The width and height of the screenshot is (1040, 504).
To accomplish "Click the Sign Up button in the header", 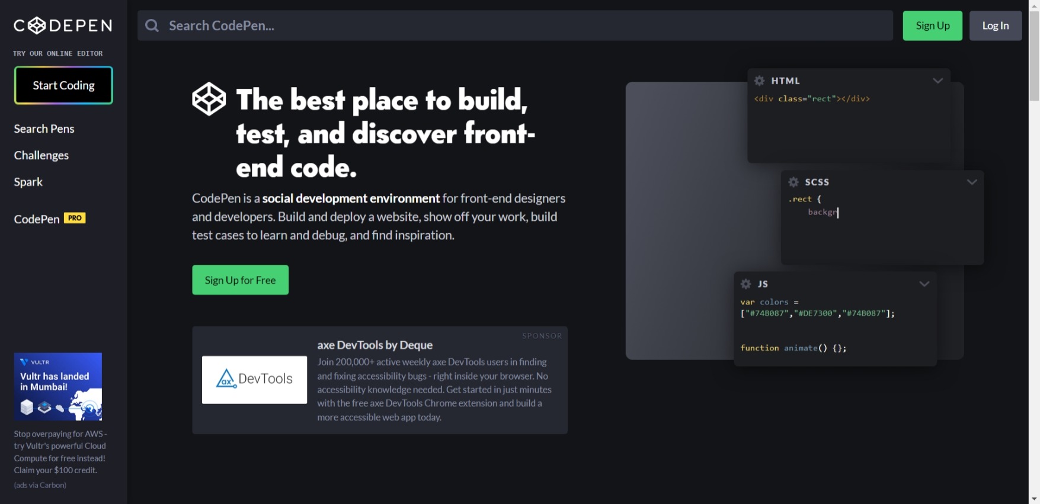I will coord(933,25).
